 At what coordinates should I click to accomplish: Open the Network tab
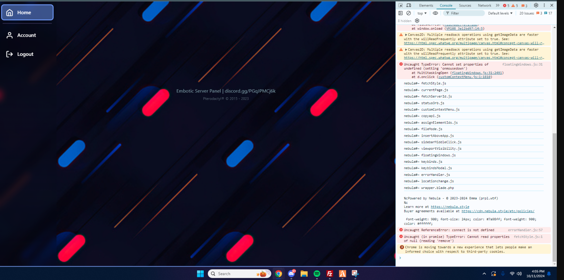coord(484,6)
